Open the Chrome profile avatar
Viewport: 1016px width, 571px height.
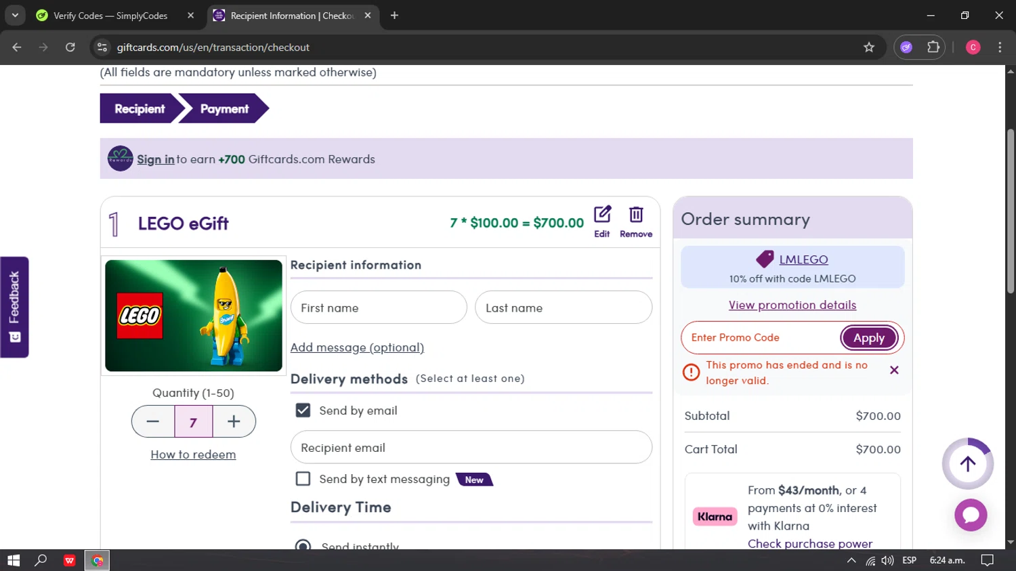coord(973,47)
